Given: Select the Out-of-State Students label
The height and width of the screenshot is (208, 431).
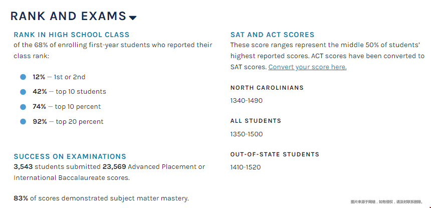Looking at the screenshot, I should (x=275, y=154).
